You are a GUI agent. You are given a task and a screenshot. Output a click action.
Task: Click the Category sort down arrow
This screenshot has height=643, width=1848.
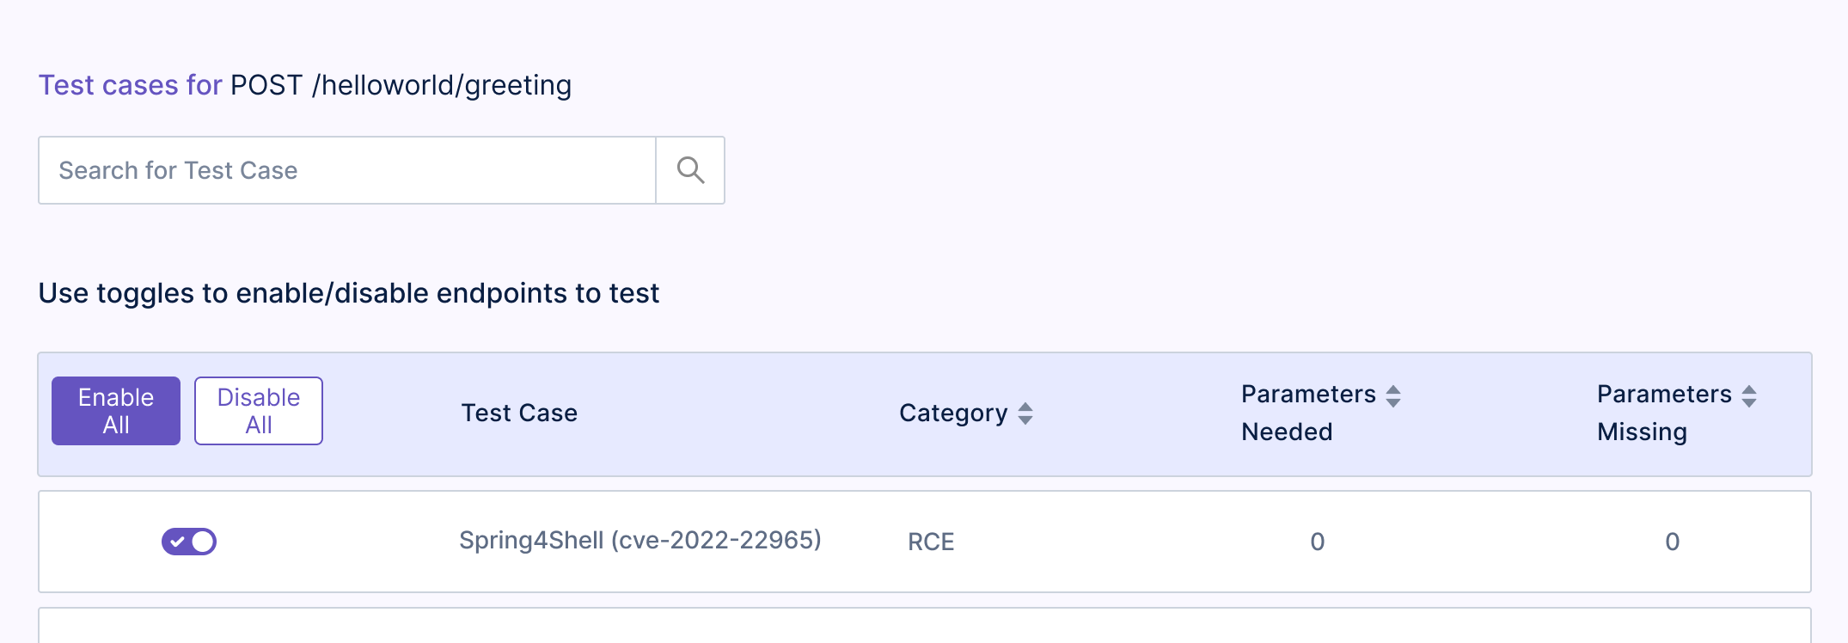click(1025, 420)
